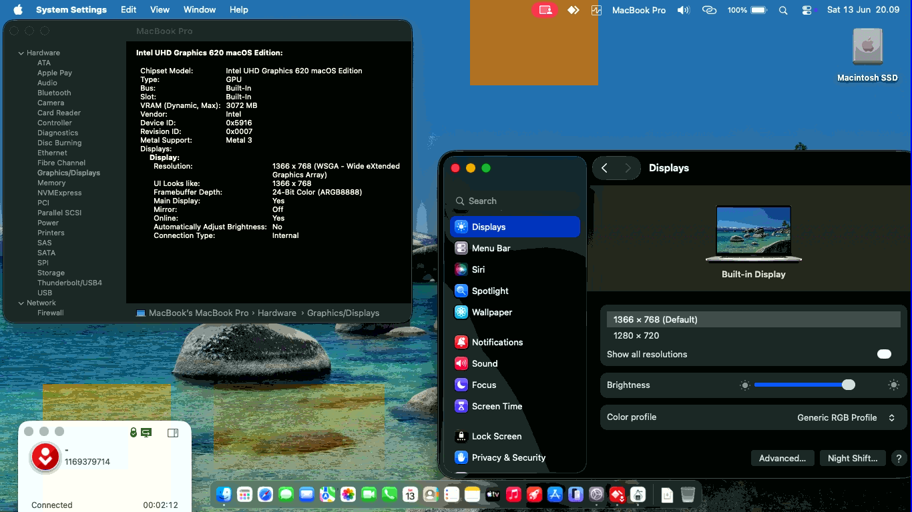This screenshot has width=912, height=512.
Task: Select Thunderbolt/USB4 in the System Information sidebar
Action: click(x=69, y=283)
